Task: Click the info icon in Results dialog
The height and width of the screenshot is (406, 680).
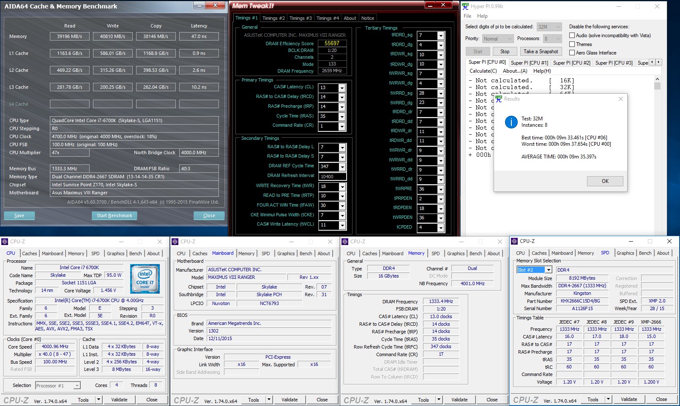Action: click(511, 123)
